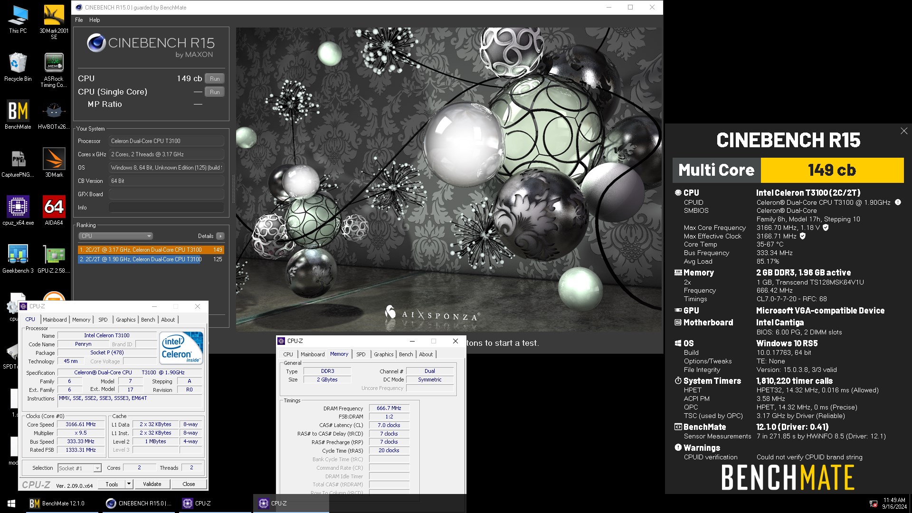Image resolution: width=912 pixels, height=513 pixels.
Task: Run the CPU (Single Core) test
Action: pyautogui.click(x=215, y=92)
